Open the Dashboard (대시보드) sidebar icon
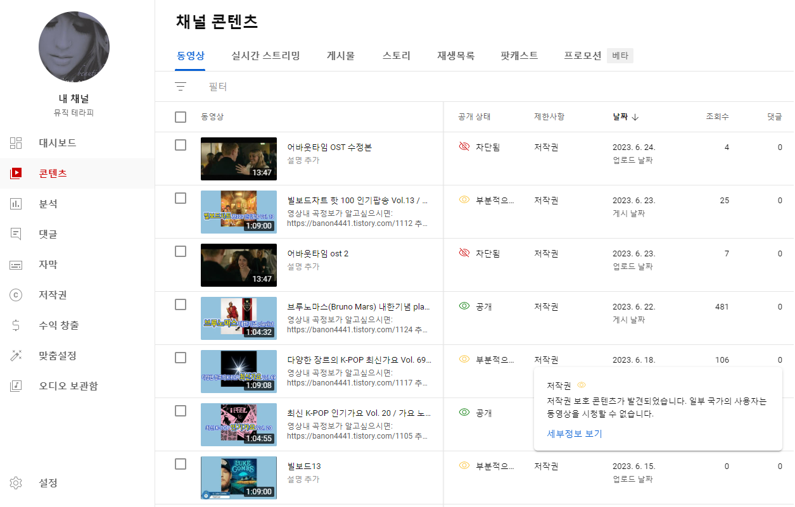 (16, 143)
